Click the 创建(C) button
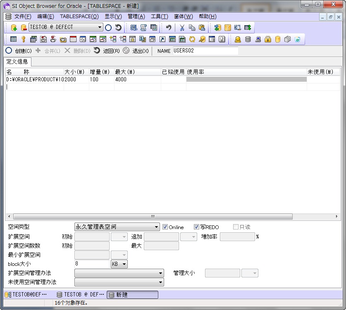 (19, 51)
